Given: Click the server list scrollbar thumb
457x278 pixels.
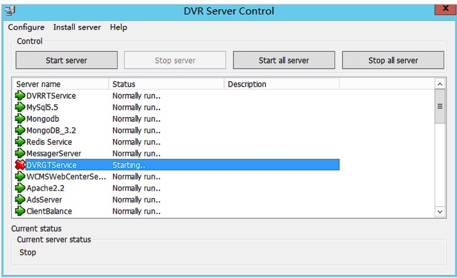Looking at the screenshot, I should [440, 106].
